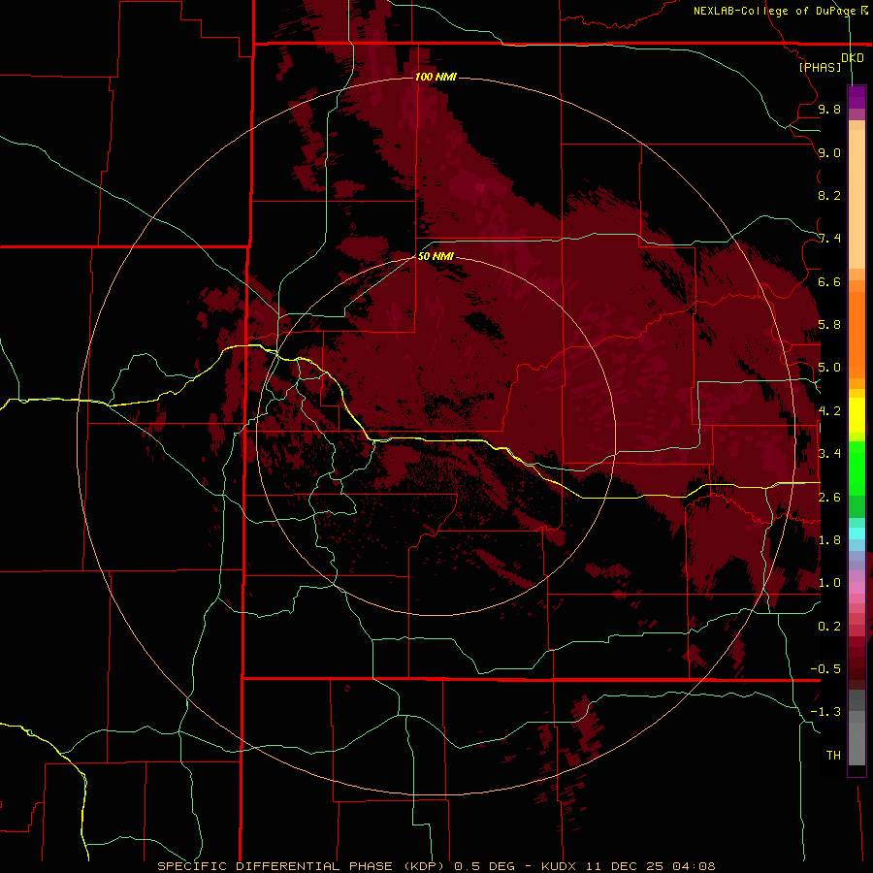Viewport: 873px width, 873px height.
Task: Click the 1.8 color scale value
Action: (829, 540)
